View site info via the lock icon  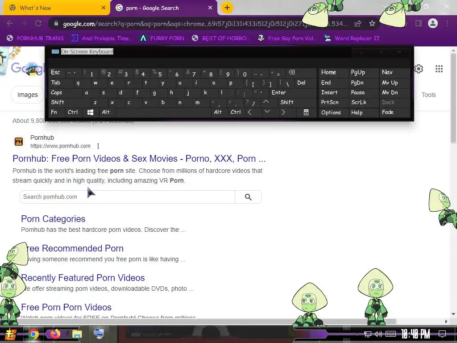coord(56,23)
